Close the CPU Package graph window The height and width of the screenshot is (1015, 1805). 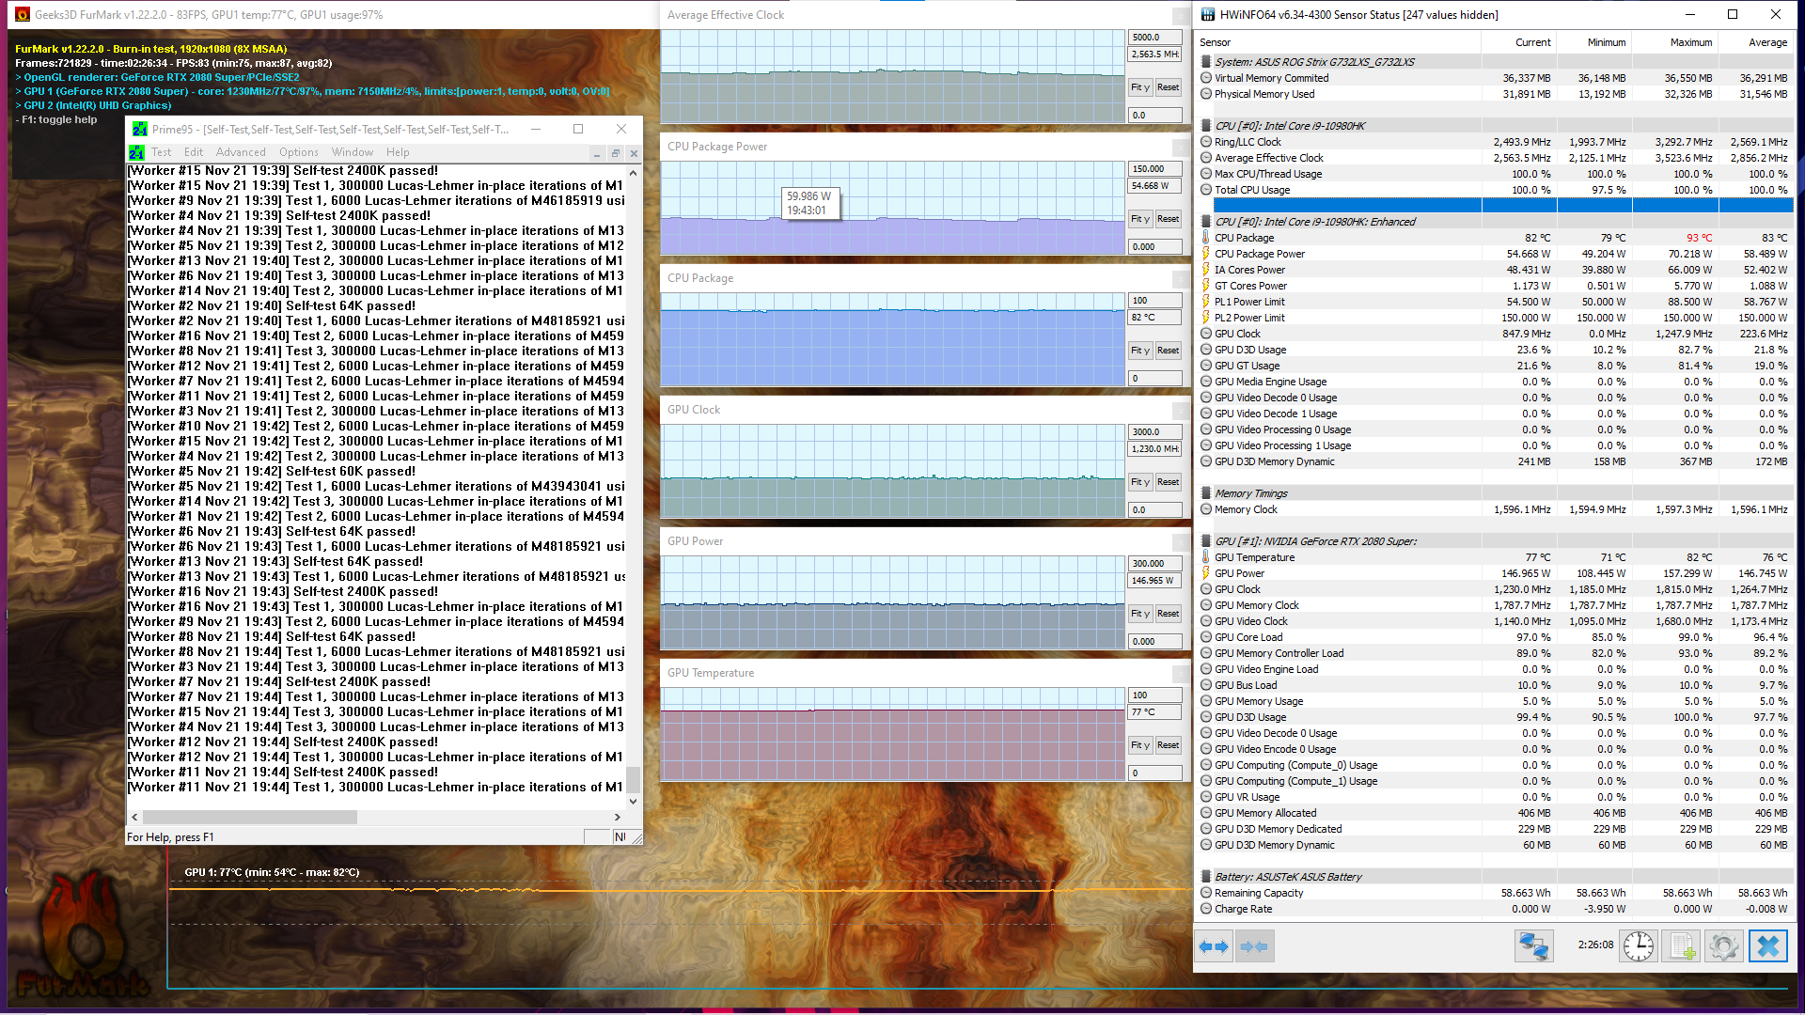(1182, 278)
